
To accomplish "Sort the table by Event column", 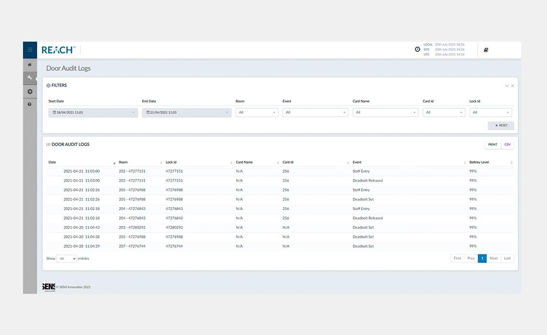I will point(409,162).
